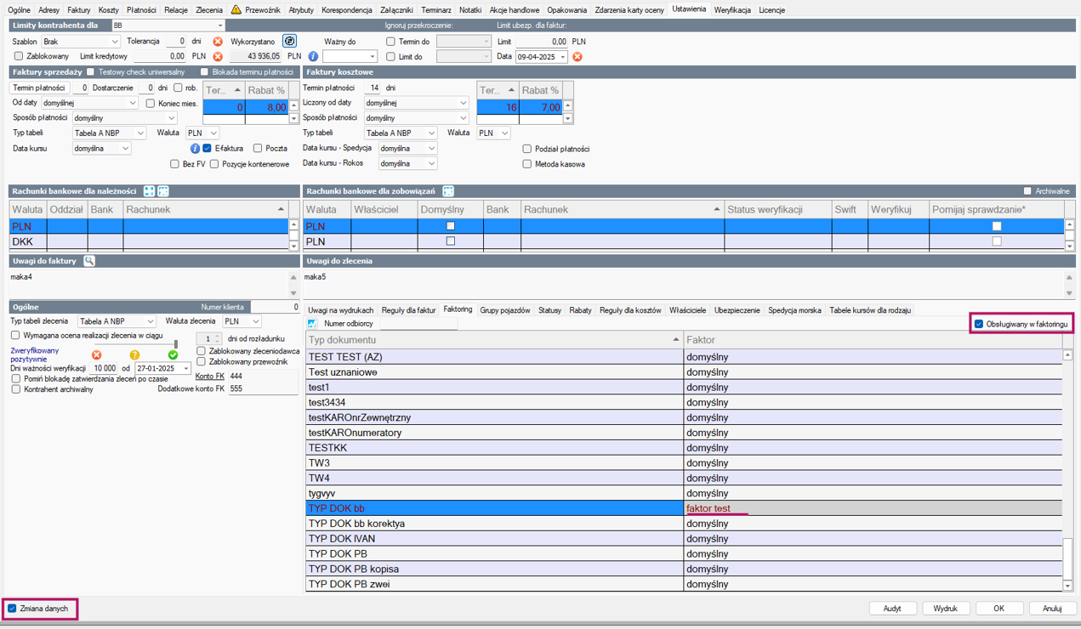Click second icon of Rachunki bankowe dla należności
Screen dimensions: 1081x629
[x=163, y=191]
